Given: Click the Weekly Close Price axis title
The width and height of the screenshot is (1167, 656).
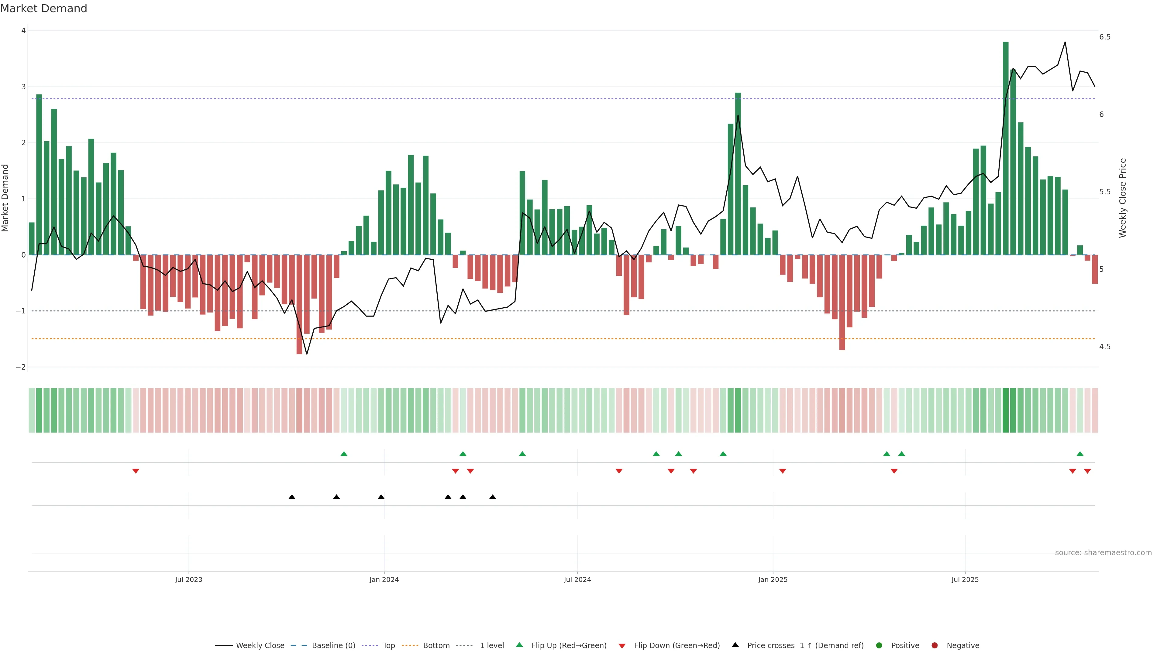Looking at the screenshot, I should pyautogui.click(x=1123, y=198).
